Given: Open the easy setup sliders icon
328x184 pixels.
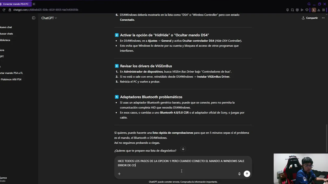Looking at the screenshot, I should point(324,10).
